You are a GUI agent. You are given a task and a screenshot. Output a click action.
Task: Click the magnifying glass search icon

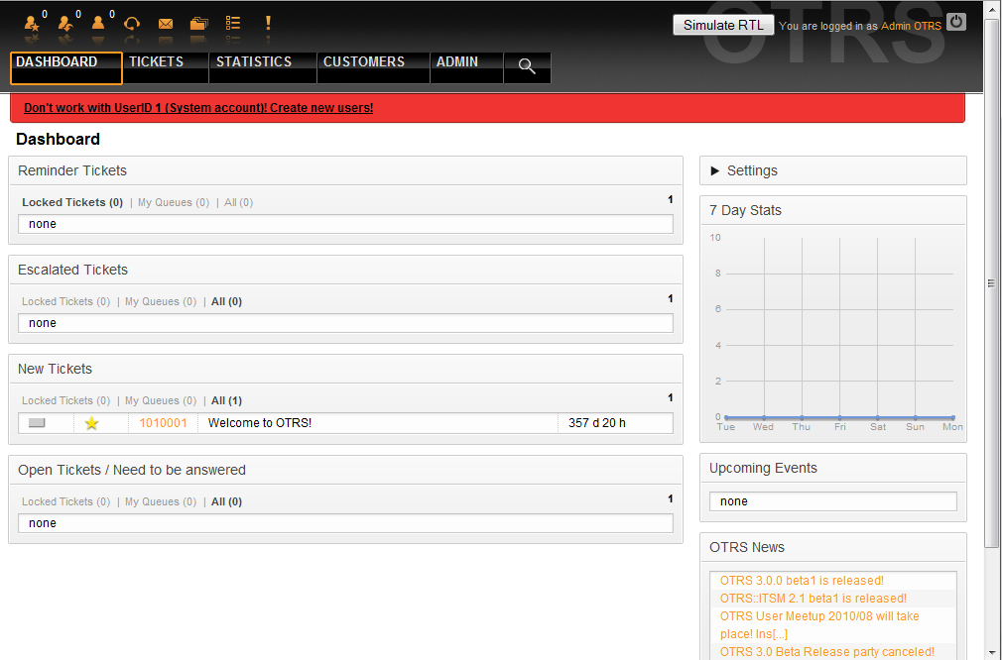(527, 66)
